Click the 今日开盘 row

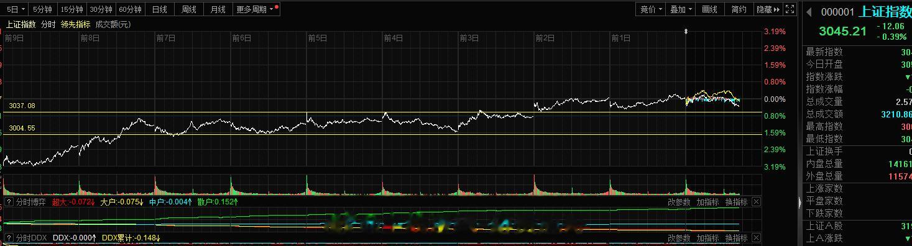(859, 64)
